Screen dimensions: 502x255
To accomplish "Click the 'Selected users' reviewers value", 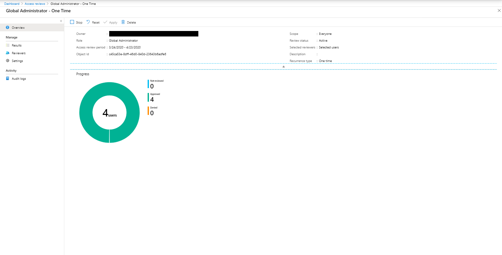I will tap(329, 47).
